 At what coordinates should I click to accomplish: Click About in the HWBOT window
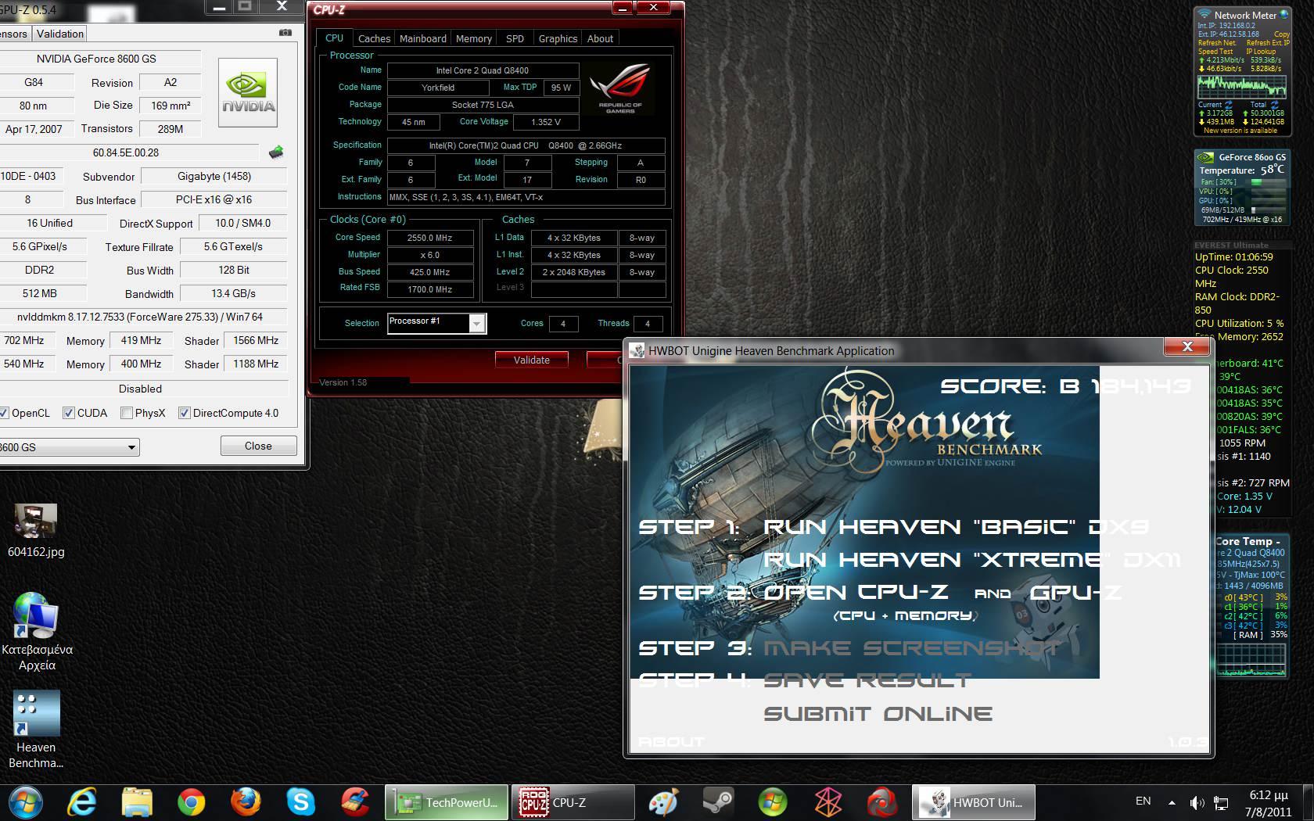click(x=671, y=742)
